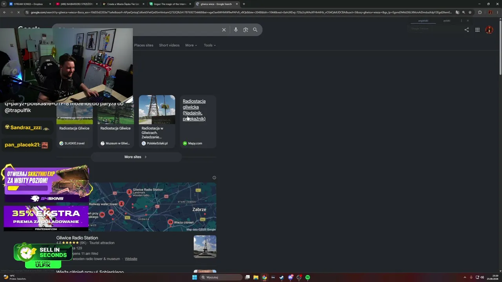Bookmark this page with the star
Screen dimensions: 502x282
[x=470, y=12]
